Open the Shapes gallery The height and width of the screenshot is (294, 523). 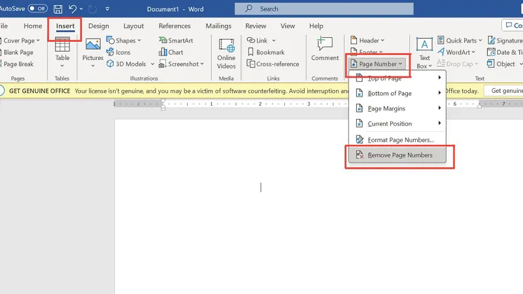click(124, 41)
